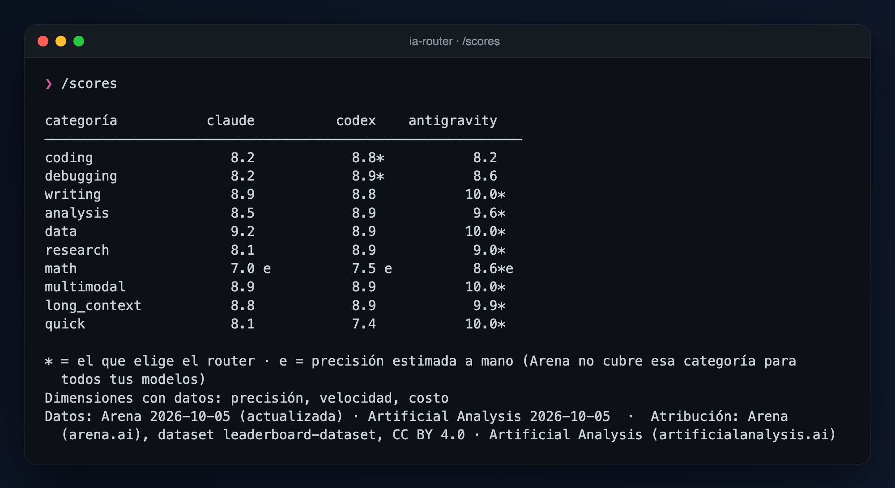This screenshot has width=895, height=488.
Task: Click claude score '8.1' for quick
Action: (243, 324)
